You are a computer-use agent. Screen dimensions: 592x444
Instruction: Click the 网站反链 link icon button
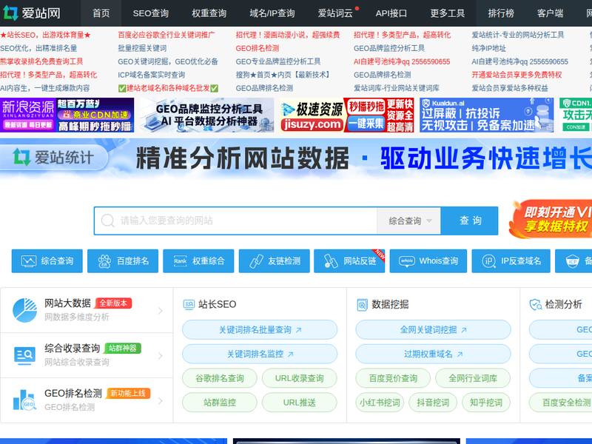coord(331,261)
